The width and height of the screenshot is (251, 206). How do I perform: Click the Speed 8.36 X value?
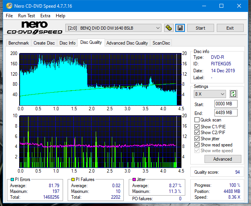click(x=234, y=197)
